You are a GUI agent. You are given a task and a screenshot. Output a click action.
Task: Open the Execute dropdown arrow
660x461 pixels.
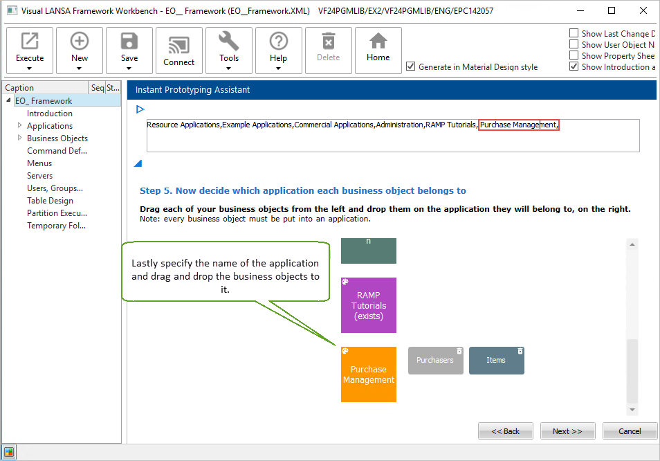[30, 69]
